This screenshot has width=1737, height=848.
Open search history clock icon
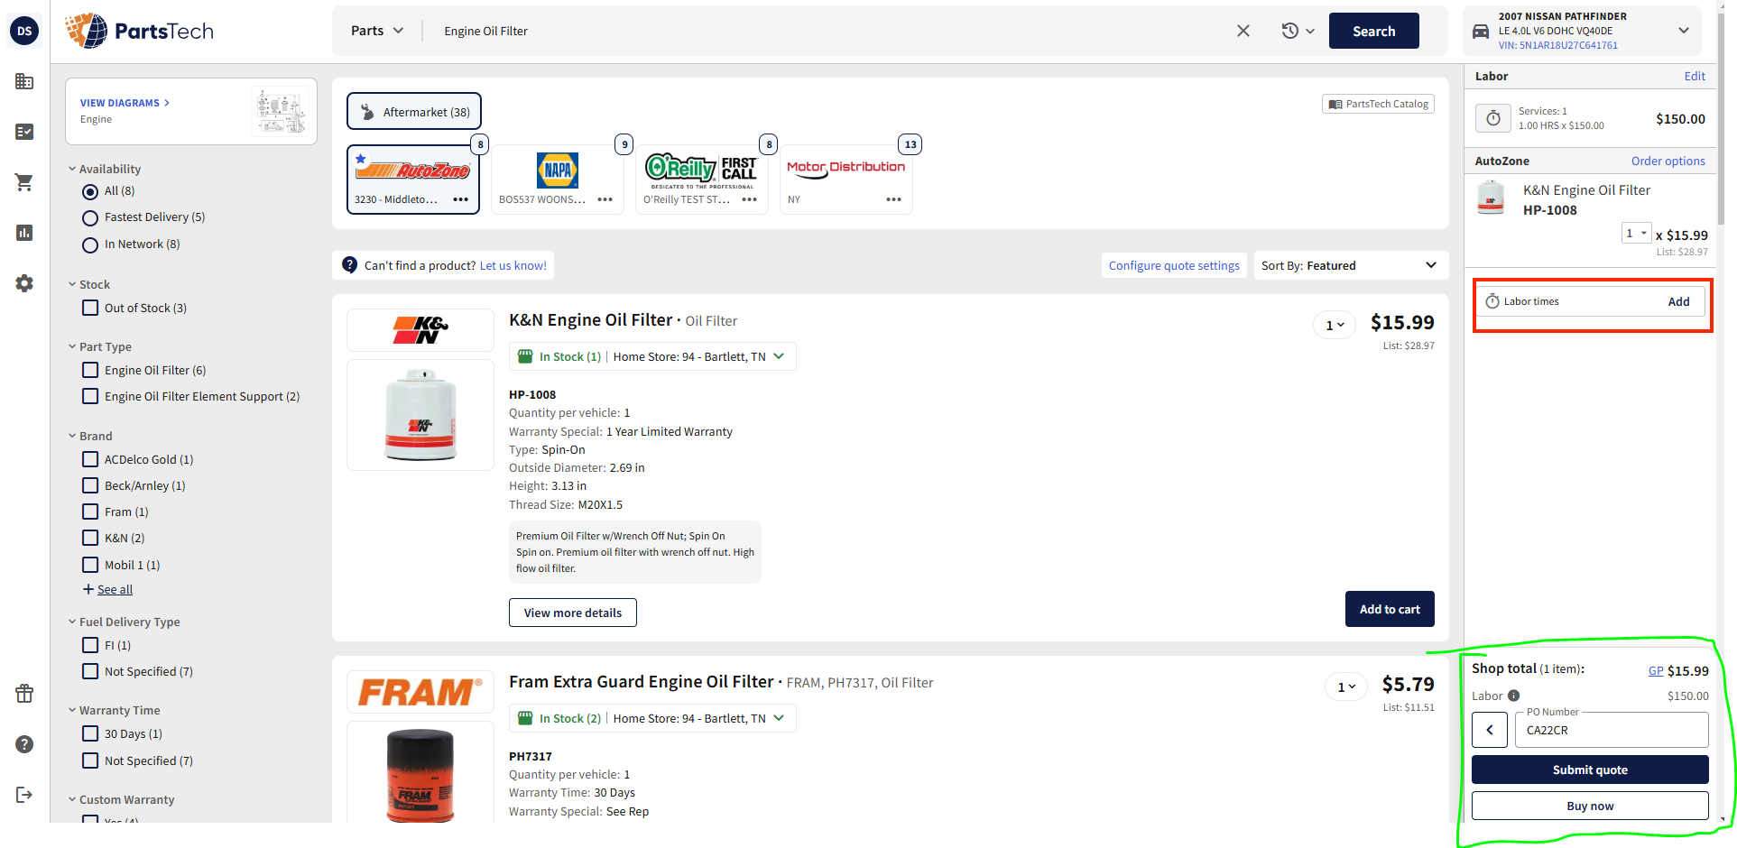tap(1297, 31)
